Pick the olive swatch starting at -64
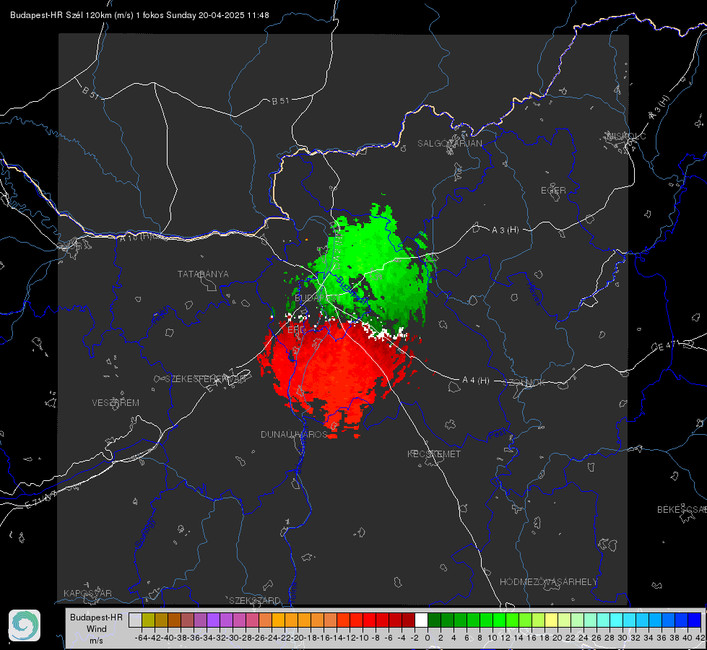The image size is (707, 650). pyautogui.click(x=148, y=620)
